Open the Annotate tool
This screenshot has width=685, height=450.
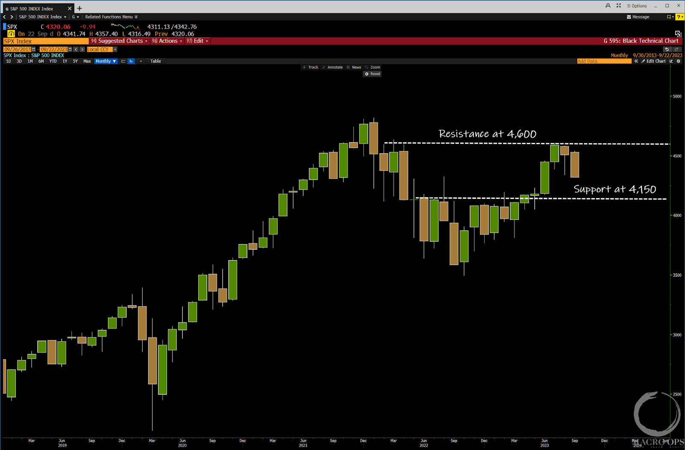333,67
